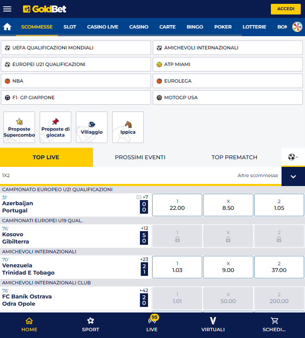Open the EUROLEGA quick link

[x=228, y=81]
